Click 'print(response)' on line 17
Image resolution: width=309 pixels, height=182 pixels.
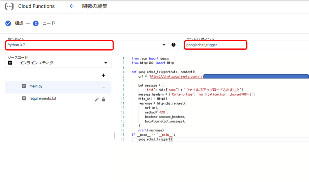point(151,130)
